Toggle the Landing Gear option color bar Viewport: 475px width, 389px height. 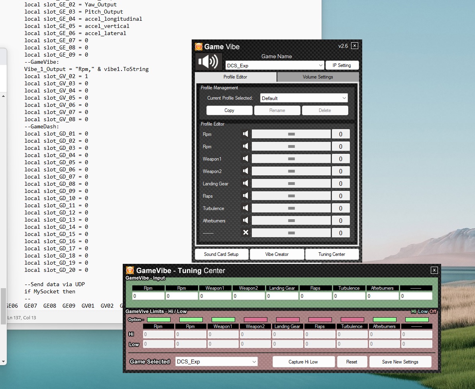[288, 320]
